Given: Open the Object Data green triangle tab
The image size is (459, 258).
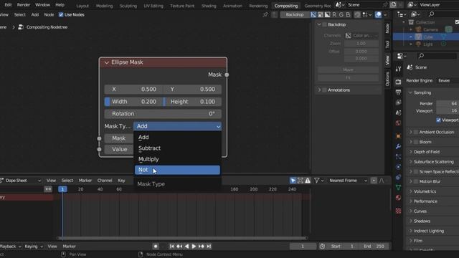Looking at the screenshot, I should (399, 187).
